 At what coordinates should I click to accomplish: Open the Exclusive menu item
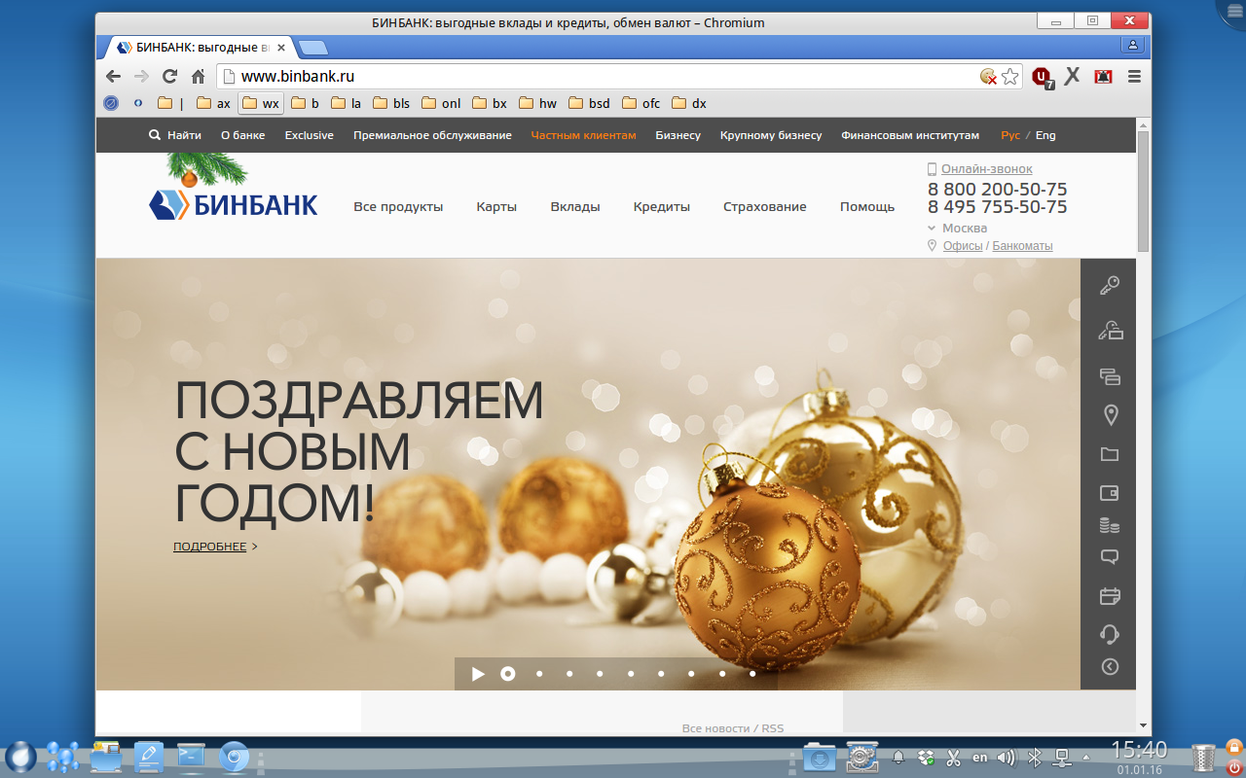[x=310, y=135]
